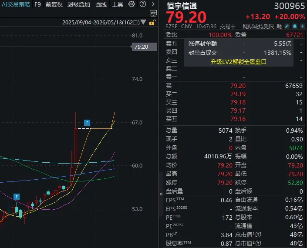Click the 融 margin trading badge
Image resolution: width=307 pixels, height=248 pixels.
click(279, 27)
